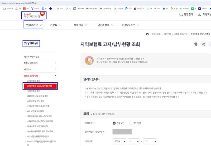Open the 페이조아 bookmark
Image resolution: width=211 pixels, height=146 pixels.
(x=139, y=8)
